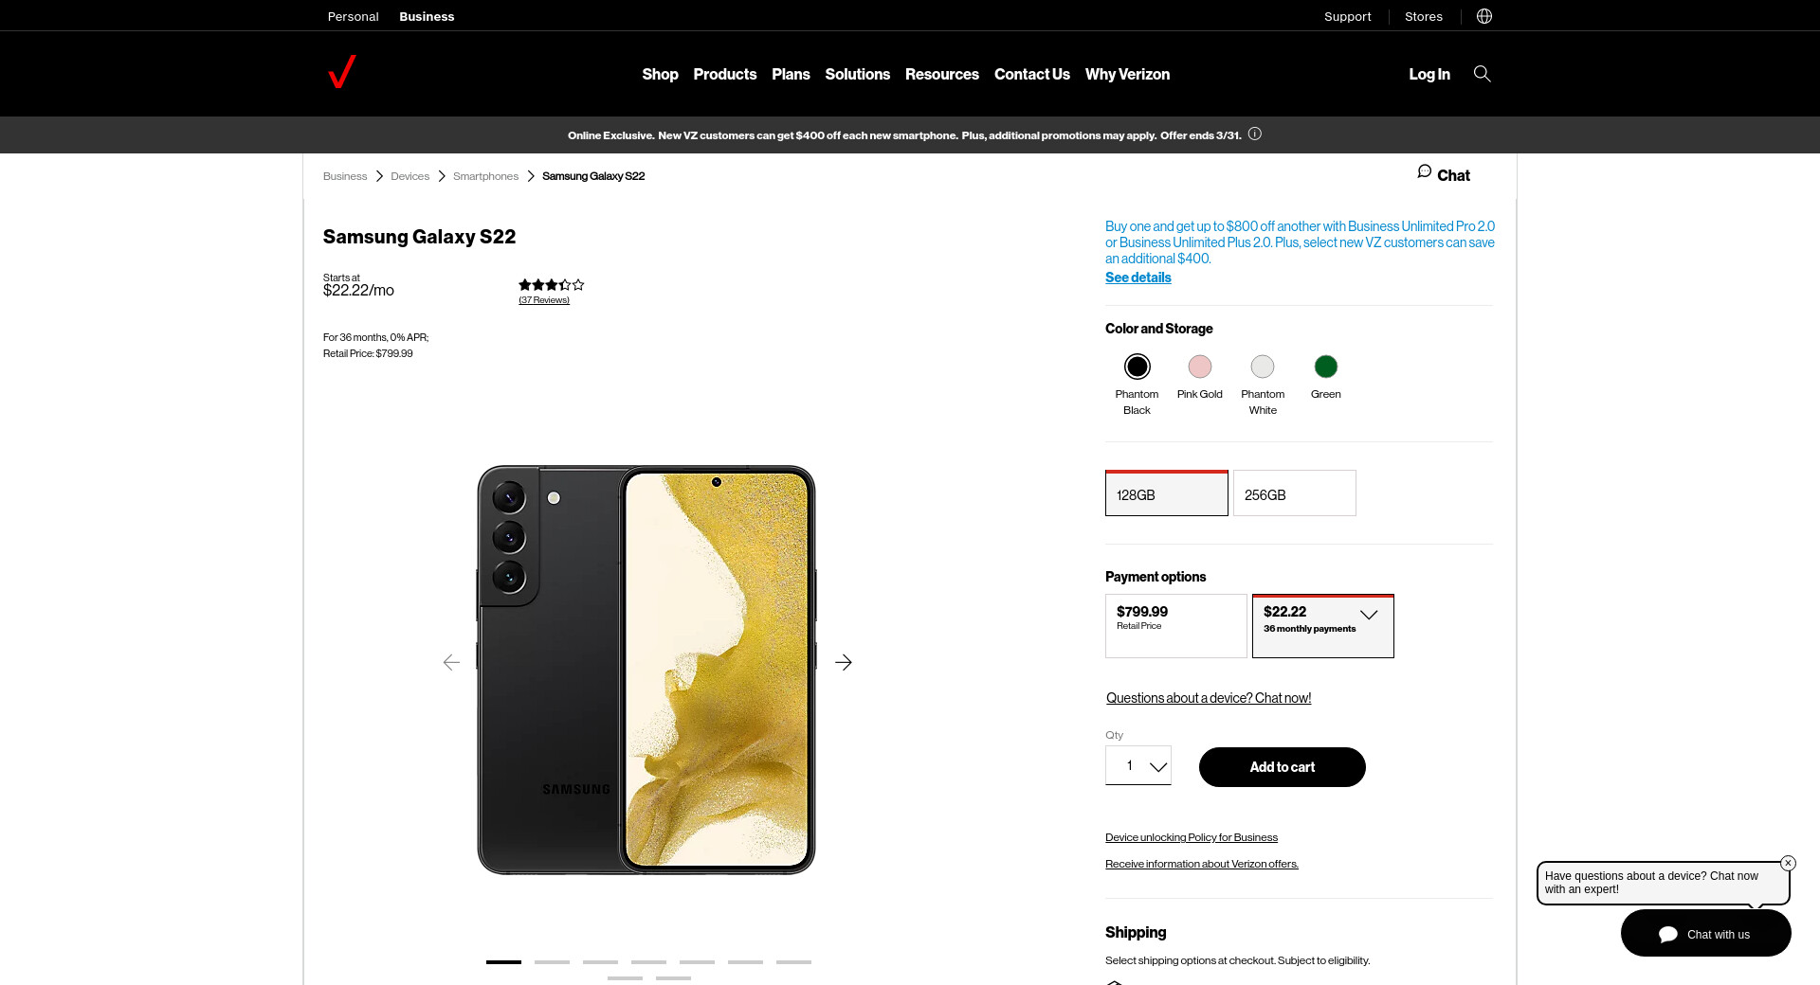Switch to the Personal tab
Image resolution: width=1820 pixels, height=985 pixels.
(x=353, y=16)
